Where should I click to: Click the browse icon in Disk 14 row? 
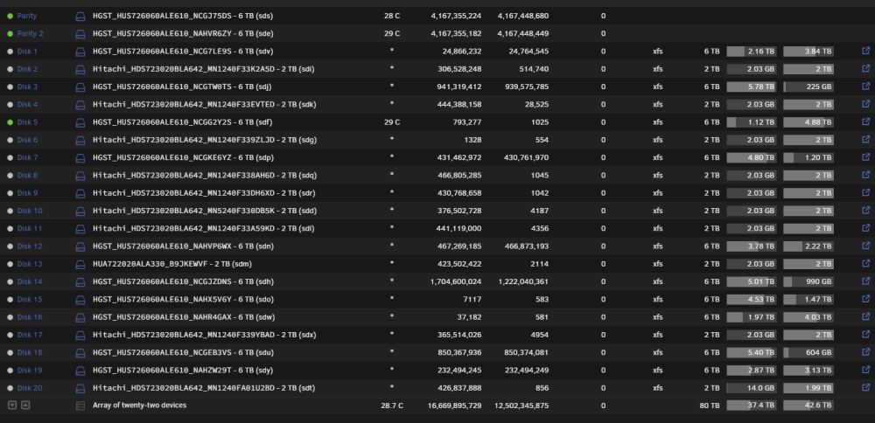(865, 281)
